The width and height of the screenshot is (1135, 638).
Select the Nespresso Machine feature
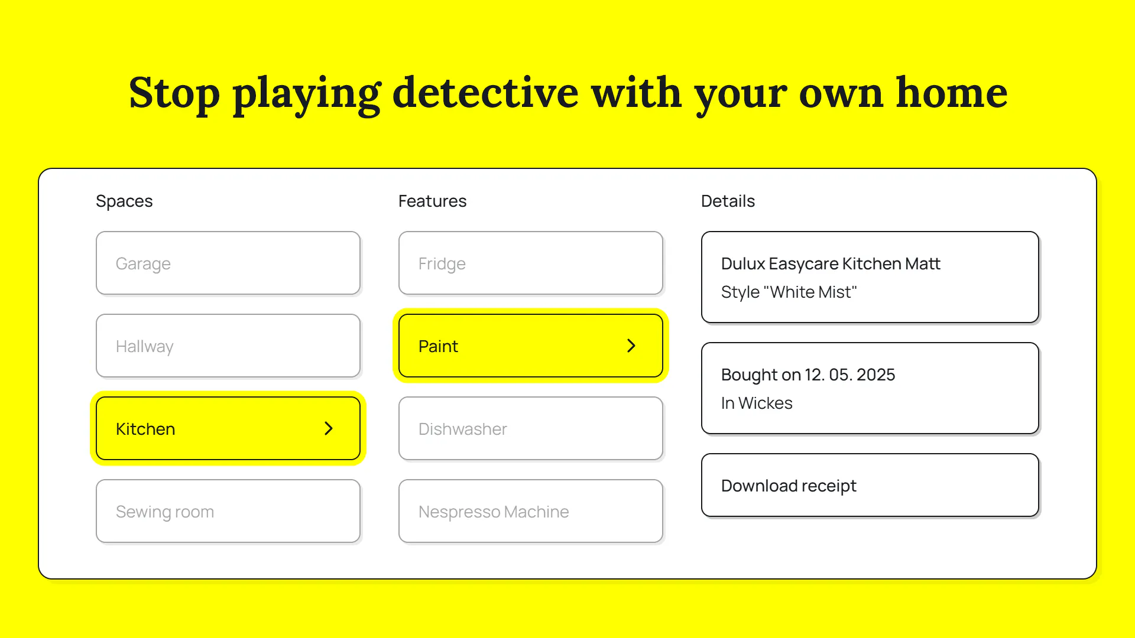(531, 511)
